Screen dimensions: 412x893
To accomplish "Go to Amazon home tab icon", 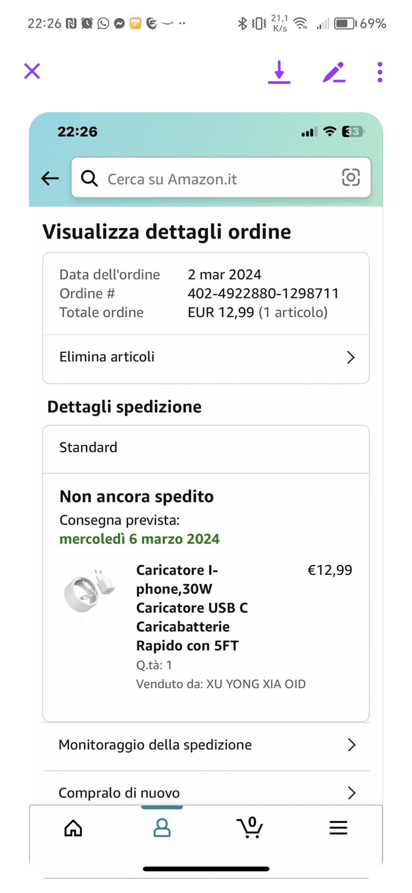I will click(73, 828).
